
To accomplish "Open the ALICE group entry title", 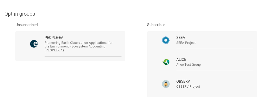I will [x=181, y=59].
